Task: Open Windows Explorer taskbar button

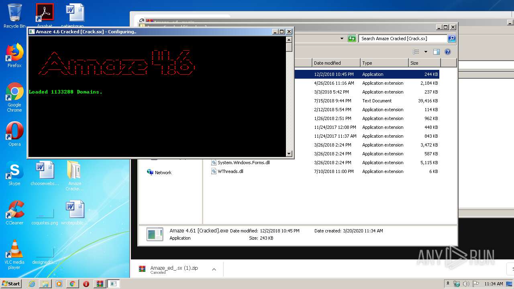Action: 45,284
